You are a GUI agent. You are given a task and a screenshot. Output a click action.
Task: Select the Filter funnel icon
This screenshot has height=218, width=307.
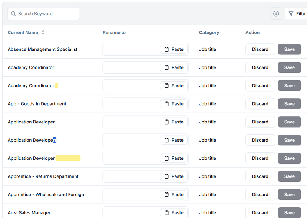tap(291, 13)
